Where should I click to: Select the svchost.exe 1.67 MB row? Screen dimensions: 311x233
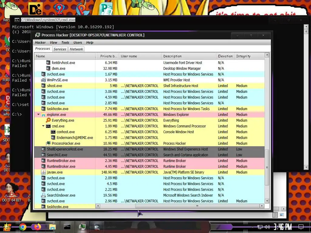point(149,74)
